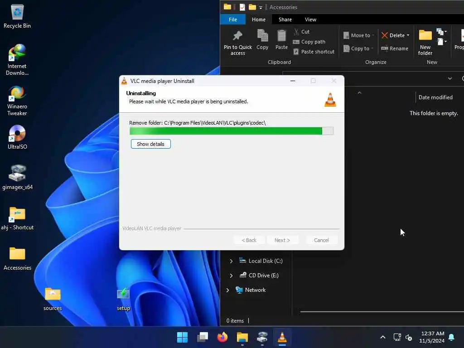Open Task View on the taskbar

click(x=203, y=337)
